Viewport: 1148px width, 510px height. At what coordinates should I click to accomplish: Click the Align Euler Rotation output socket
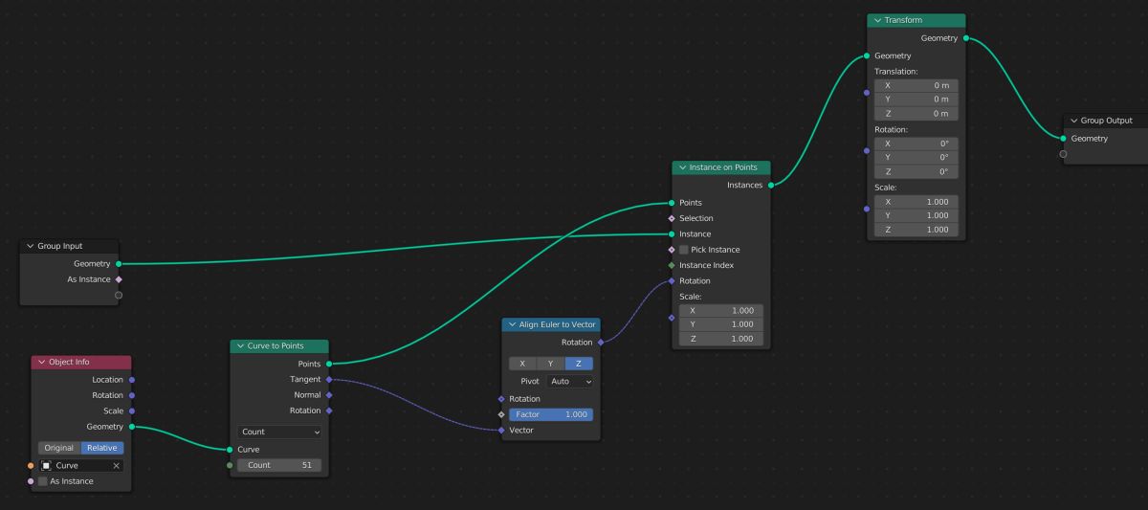coord(601,343)
